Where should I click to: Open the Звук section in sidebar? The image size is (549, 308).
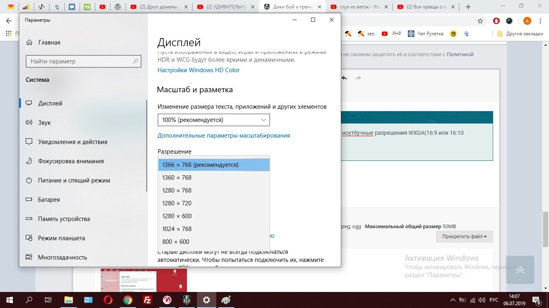[39, 123]
